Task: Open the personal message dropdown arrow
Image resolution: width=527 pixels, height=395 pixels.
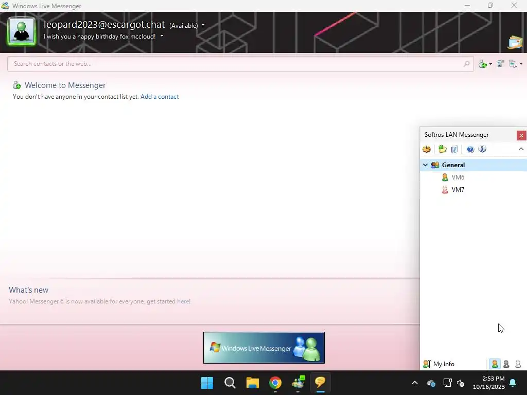Action: point(162,36)
